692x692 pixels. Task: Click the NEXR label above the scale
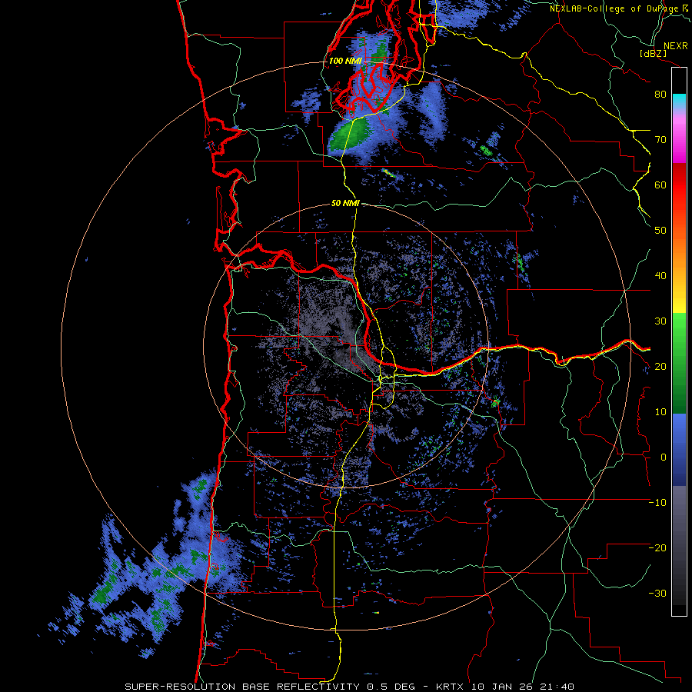point(675,46)
